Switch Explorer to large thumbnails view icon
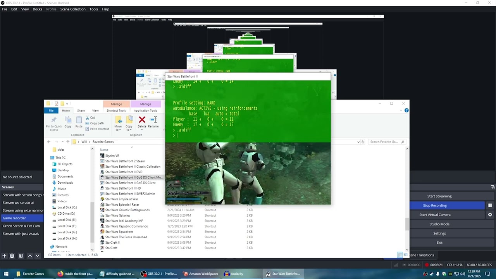Image resolution: width=496 pixels, height=279 pixels. [405, 255]
